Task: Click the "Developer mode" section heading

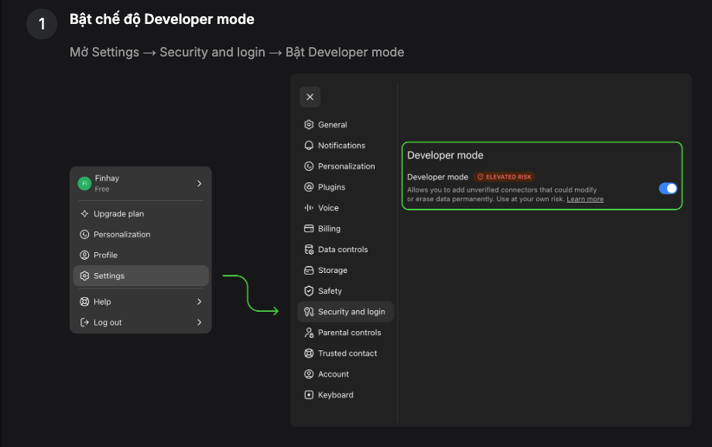Action: (x=445, y=155)
